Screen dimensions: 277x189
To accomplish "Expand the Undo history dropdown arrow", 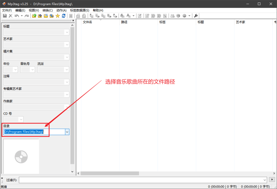I will pos(22,16).
